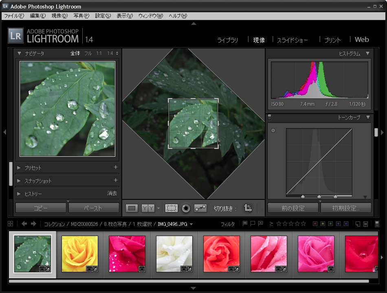Click the crop frame tool beside 切り抜き
The height and width of the screenshot is (293, 387).
pyautogui.click(x=248, y=208)
